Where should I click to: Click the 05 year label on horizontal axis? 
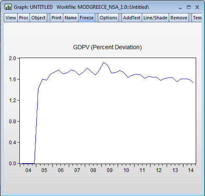pyautogui.click(x=44, y=170)
